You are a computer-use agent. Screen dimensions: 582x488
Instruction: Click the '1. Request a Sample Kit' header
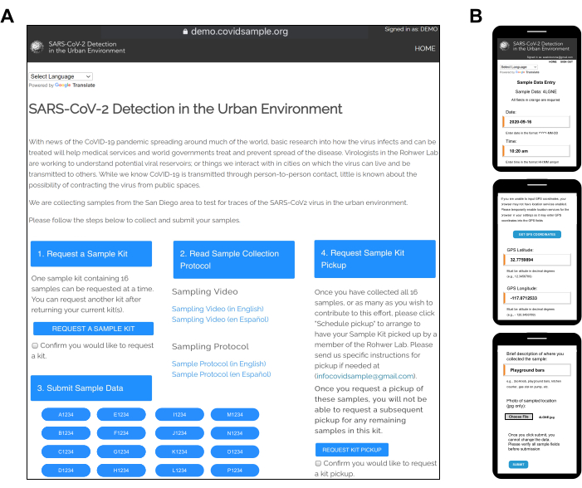(x=91, y=254)
